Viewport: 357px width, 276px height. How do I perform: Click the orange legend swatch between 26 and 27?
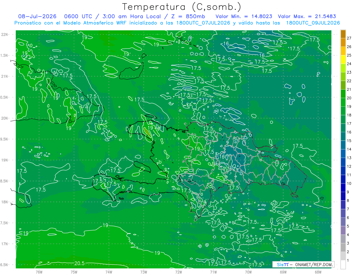(343, 43)
